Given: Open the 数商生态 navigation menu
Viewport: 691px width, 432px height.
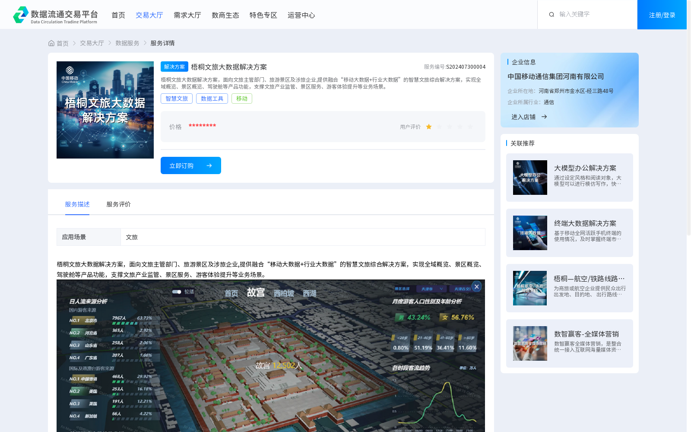Looking at the screenshot, I should pyautogui.click(x=225, y=15).
